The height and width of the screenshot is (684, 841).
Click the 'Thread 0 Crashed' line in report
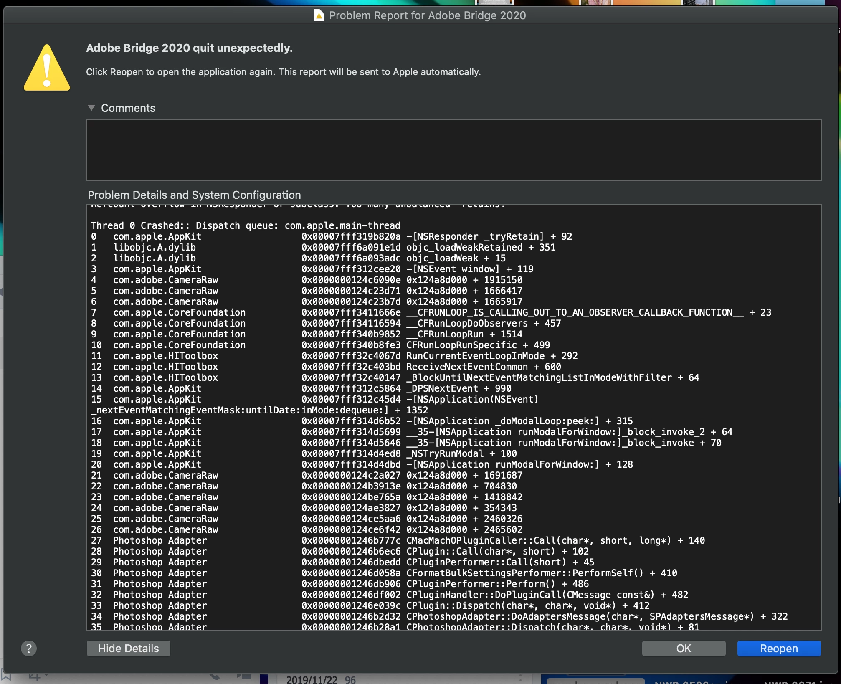tap(246, 225)
